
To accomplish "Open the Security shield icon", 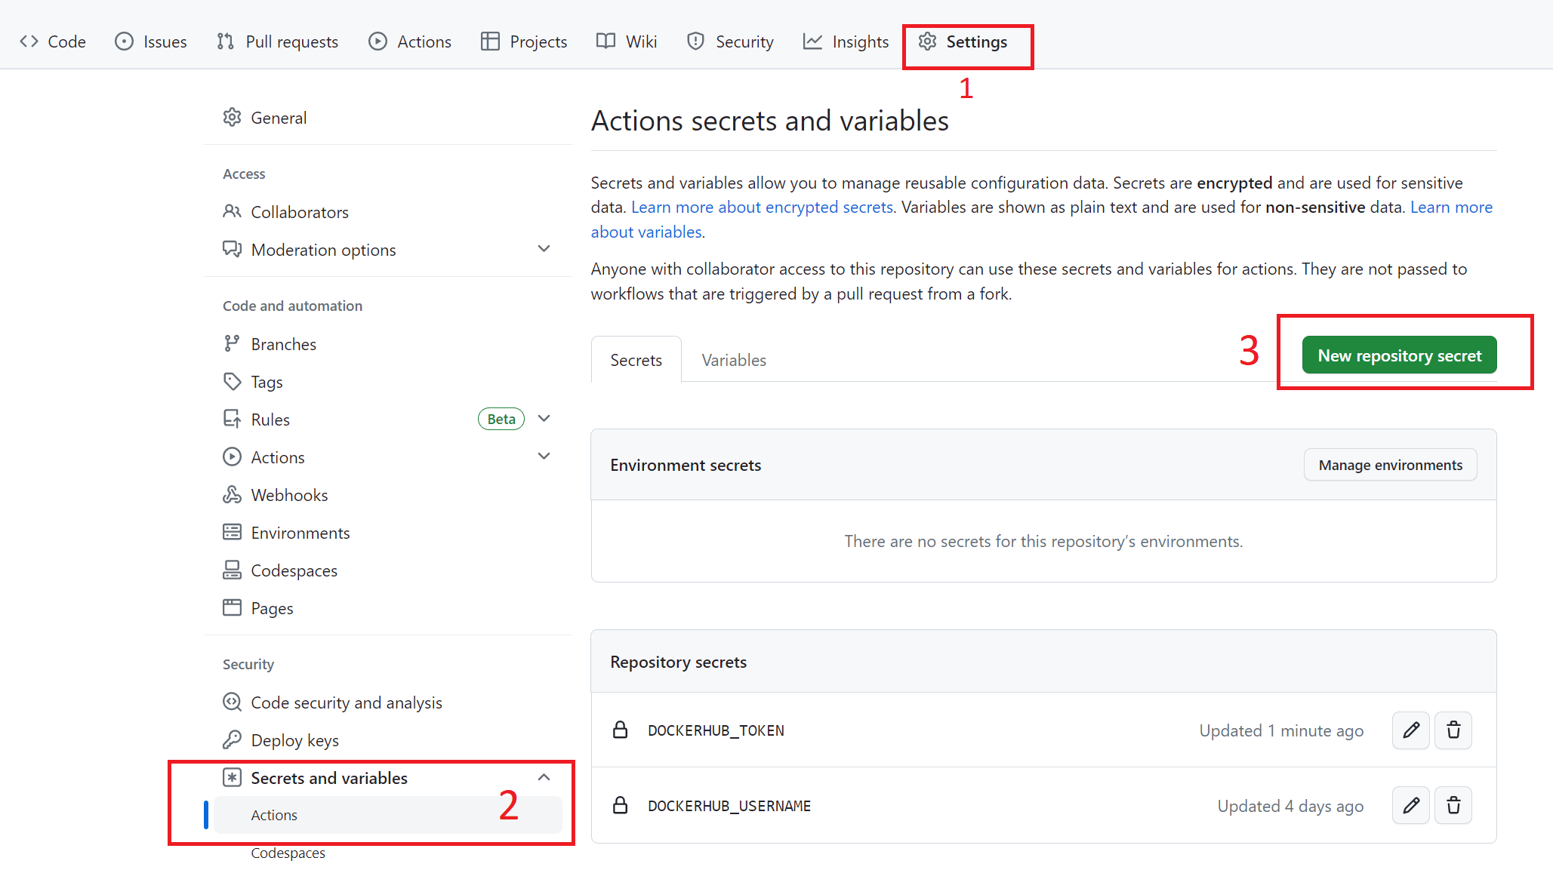I will pyautogui.click(x=695, y=42).
